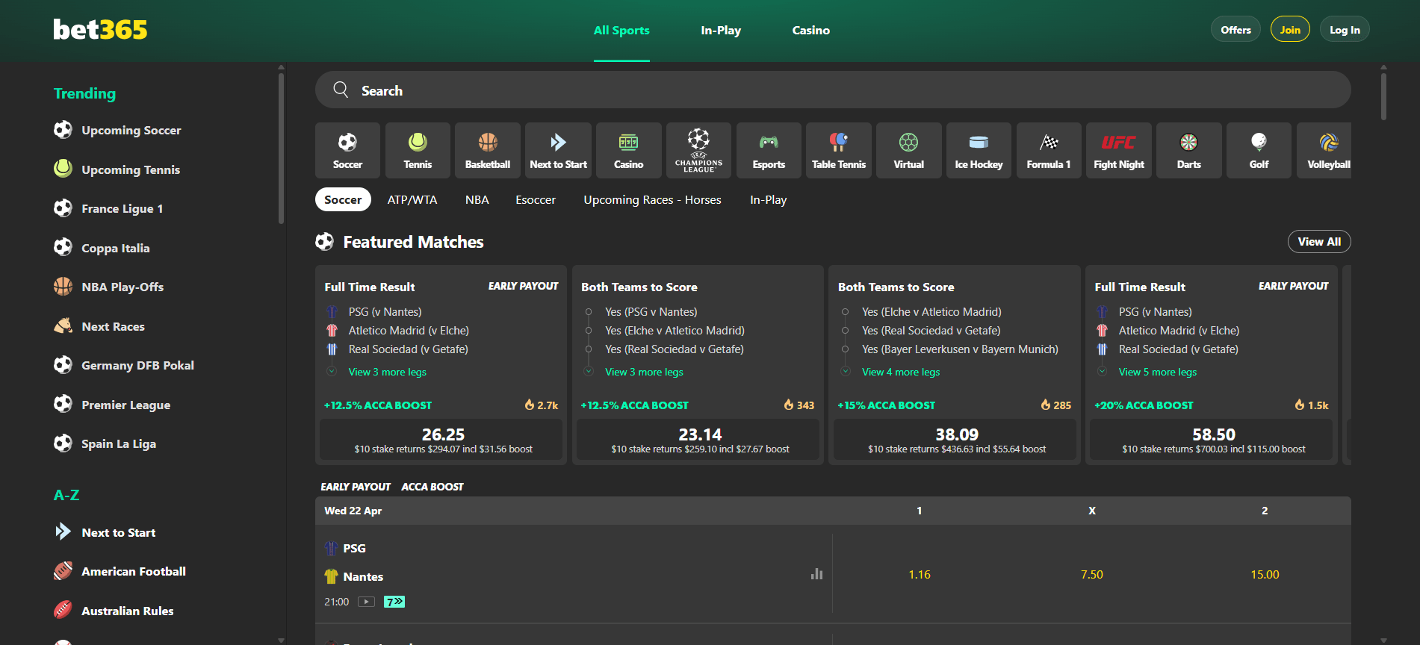Open the UFC Fight Night tile
Screen dimensions: 1420x645
tap(1118, 150)
